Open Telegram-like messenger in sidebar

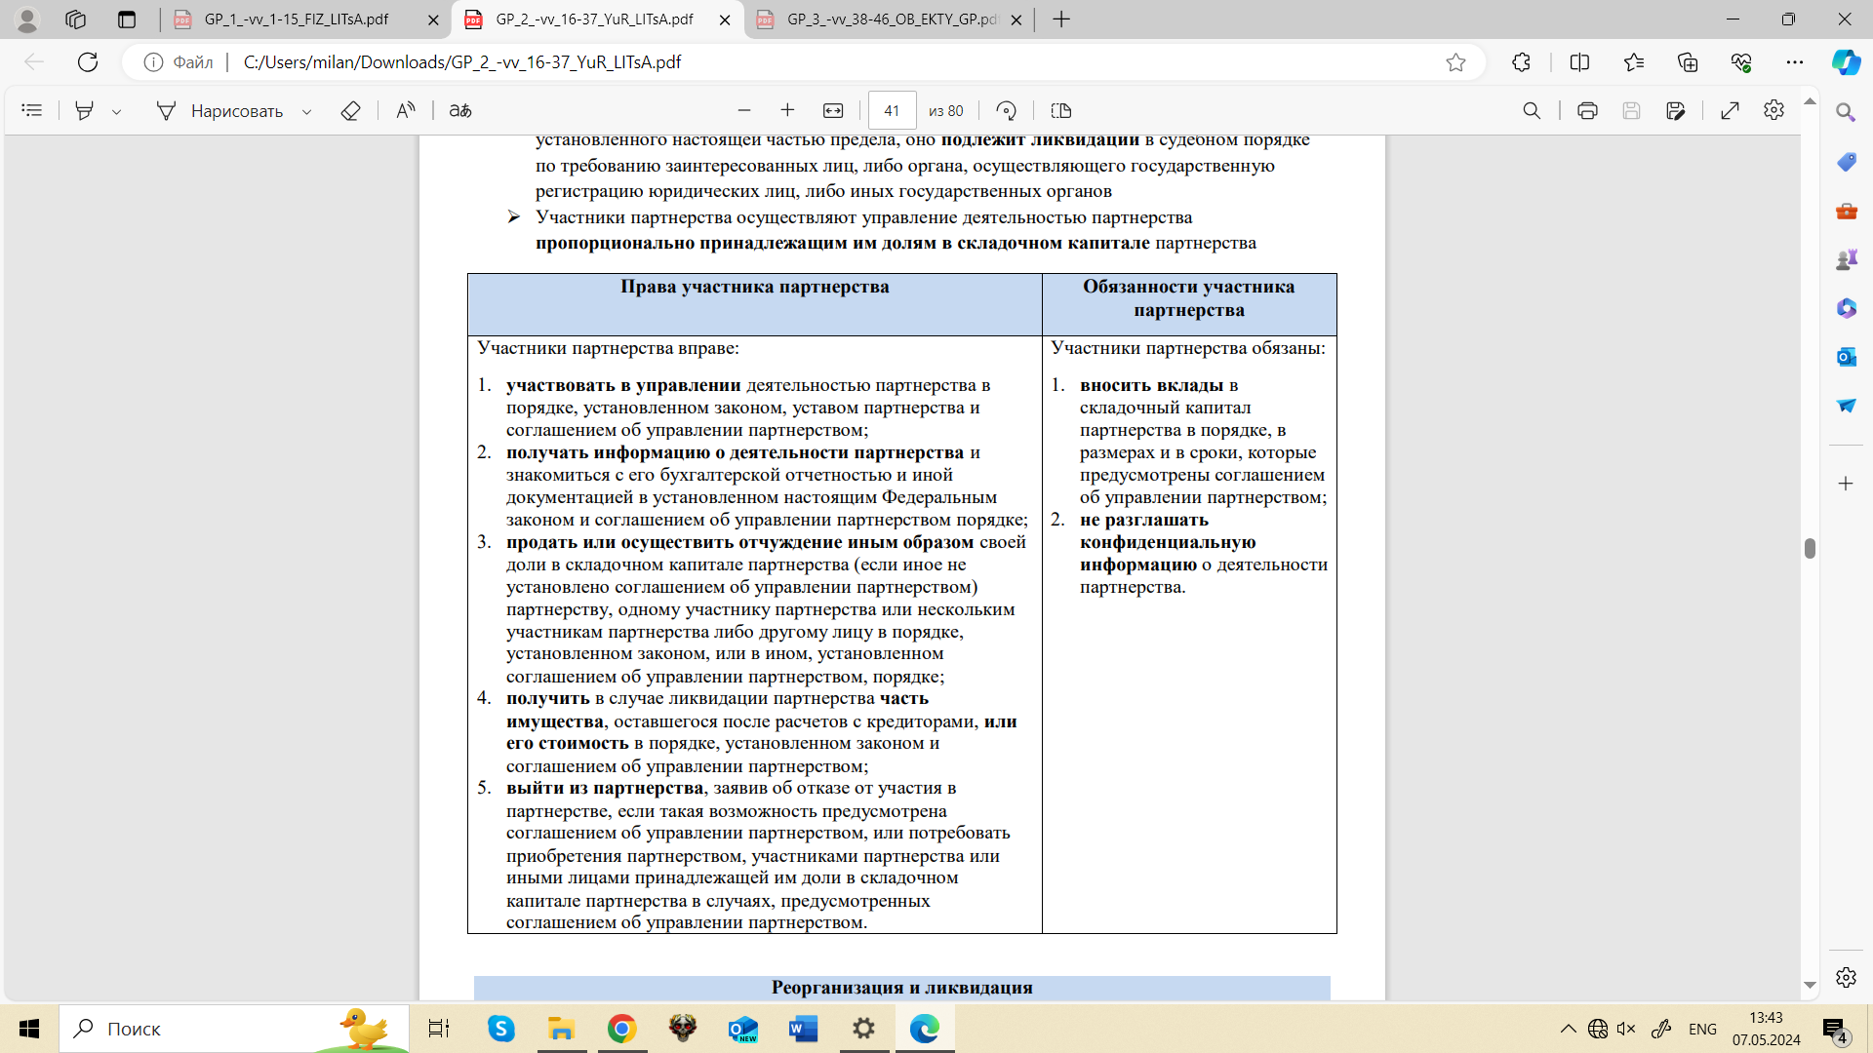(x=1846, y=406)
